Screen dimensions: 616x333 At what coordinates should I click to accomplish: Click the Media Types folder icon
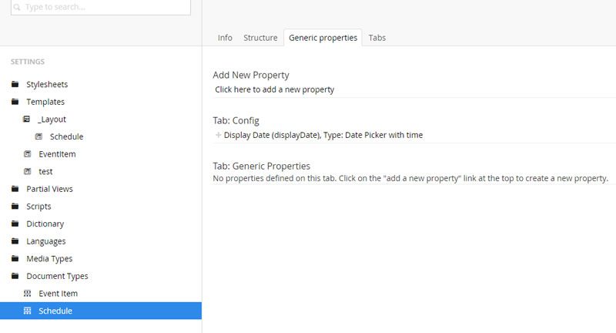[15, 258]
